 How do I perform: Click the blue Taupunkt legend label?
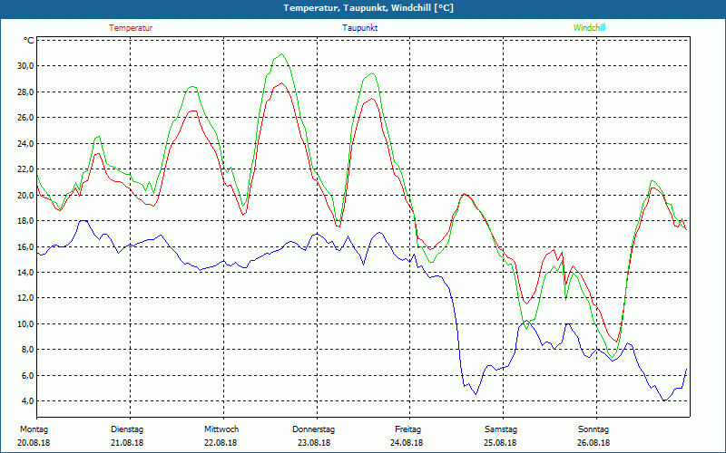tap(359, 28)
